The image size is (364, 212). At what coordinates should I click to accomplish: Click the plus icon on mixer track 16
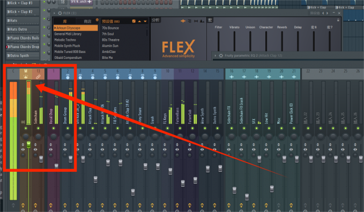point(232,77)
